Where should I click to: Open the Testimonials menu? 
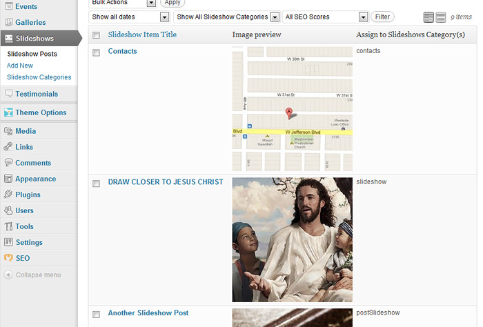coord(37,94)
